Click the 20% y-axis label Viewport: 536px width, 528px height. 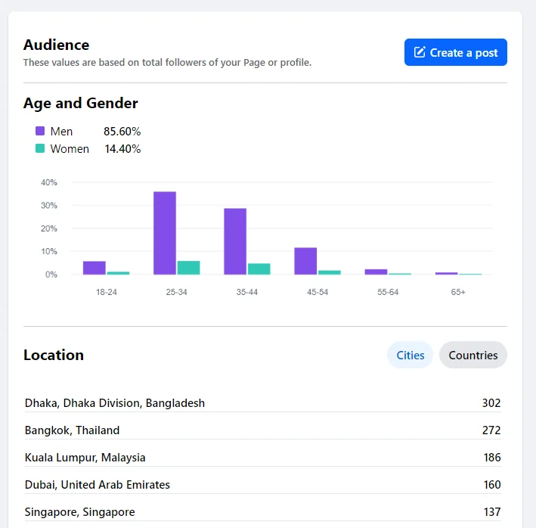point(49,228)
